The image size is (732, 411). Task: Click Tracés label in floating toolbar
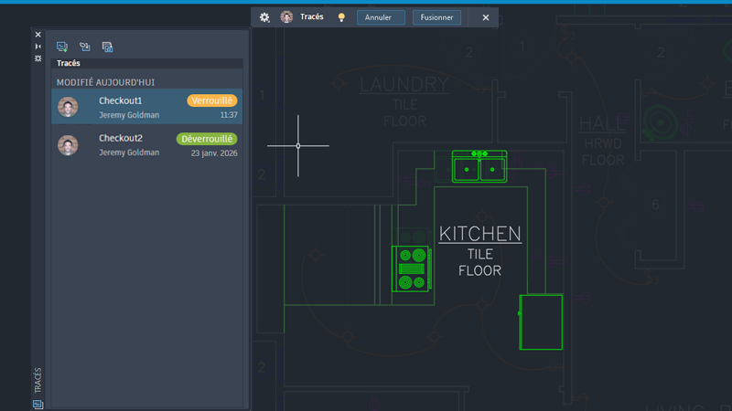[312, 16]
